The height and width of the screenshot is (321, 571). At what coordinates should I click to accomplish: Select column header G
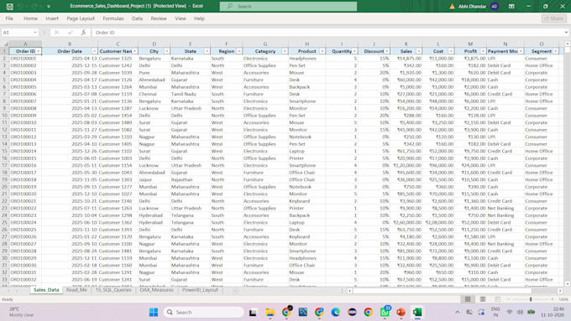click(265, 44)
